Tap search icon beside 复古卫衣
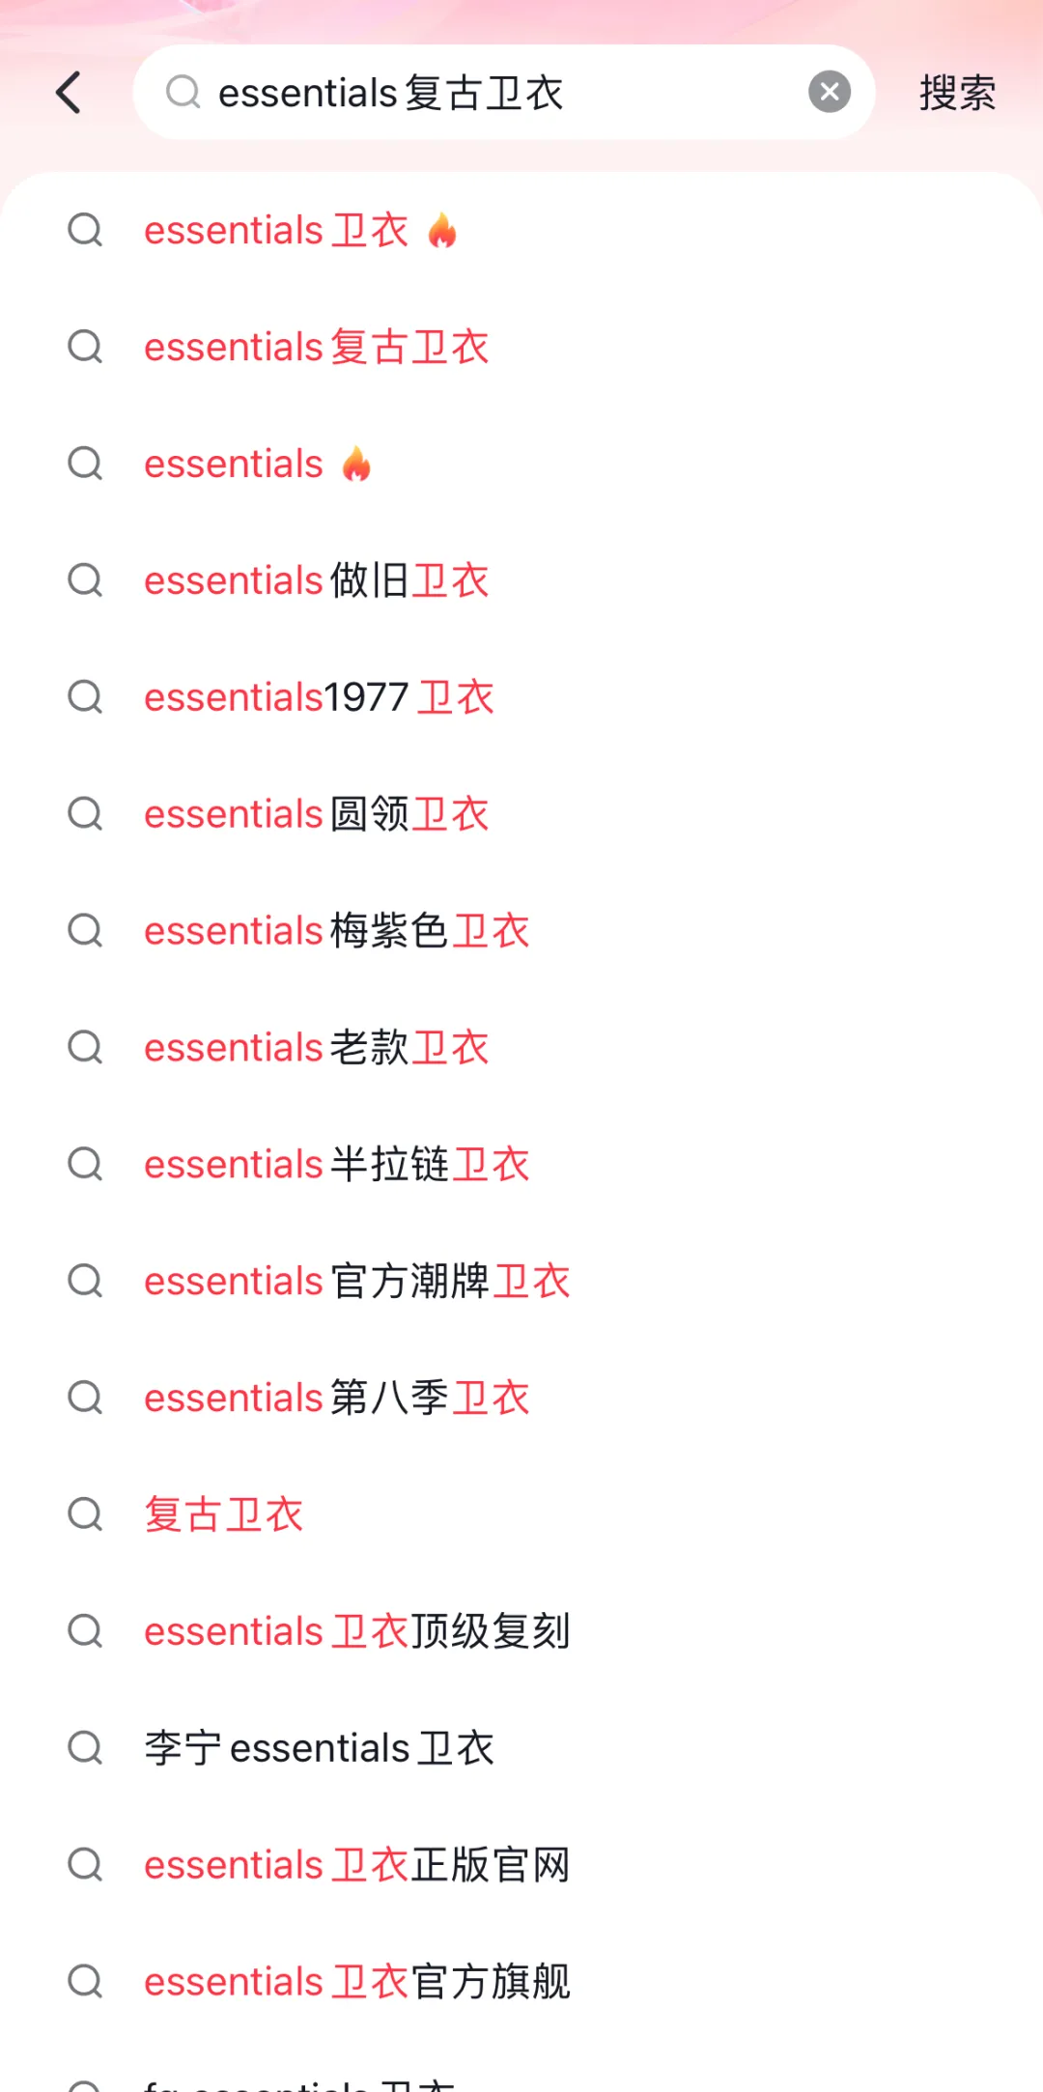This screenshot has width=1043, height=2092. tap(85, 1514)
